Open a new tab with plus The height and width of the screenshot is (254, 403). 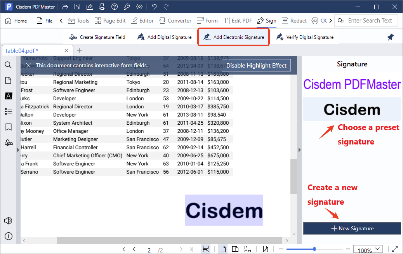tap(80, 50)
